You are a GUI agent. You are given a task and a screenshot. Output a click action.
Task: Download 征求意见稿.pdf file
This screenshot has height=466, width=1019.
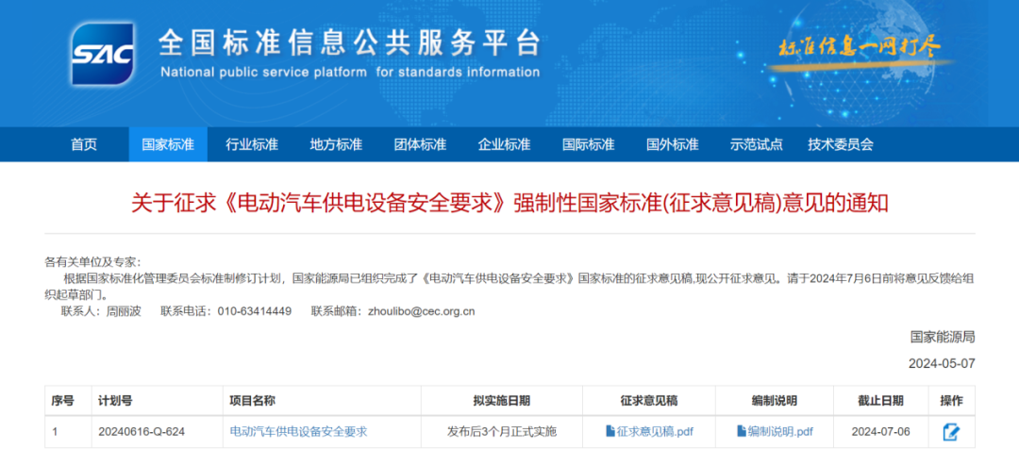(x=655, y=431)
